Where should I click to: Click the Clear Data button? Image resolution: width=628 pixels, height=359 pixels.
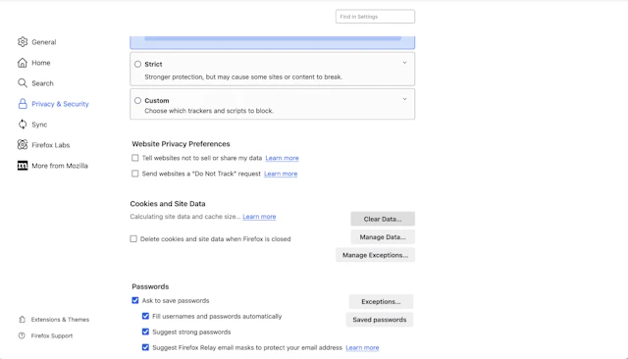383,219
